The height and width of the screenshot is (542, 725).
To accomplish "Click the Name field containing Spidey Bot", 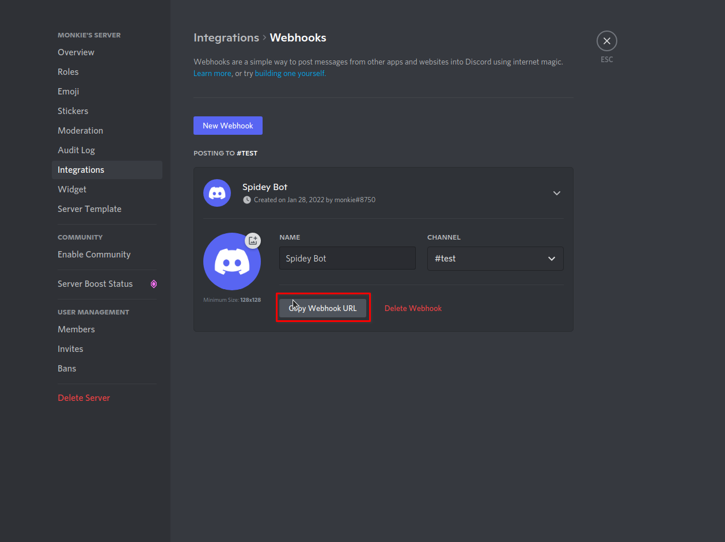I will point(347,259).
